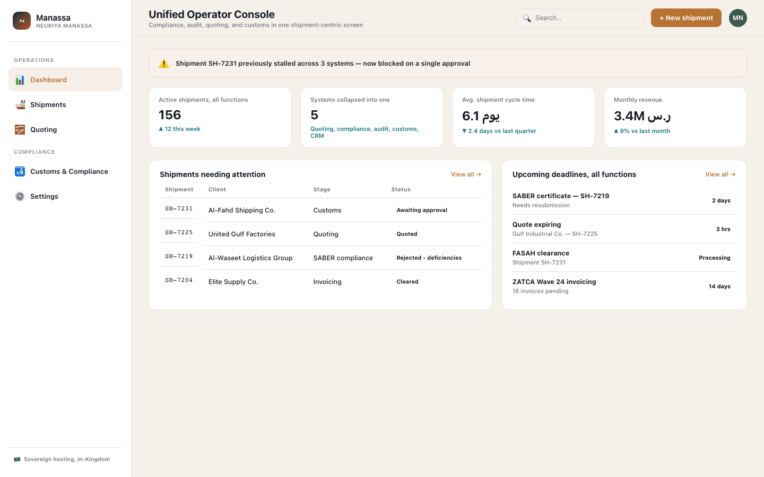764x477 pixels.
Task: Create a New shipment
Action: [x=686, y=18]
